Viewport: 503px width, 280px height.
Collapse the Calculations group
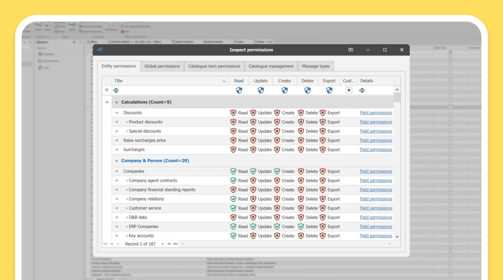coord(117,102)
